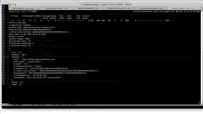Image resolution: width=203 pixels, height=114 pixels.
Task: Switch to the envoy-static terminal tab
Action: [24, 8]
